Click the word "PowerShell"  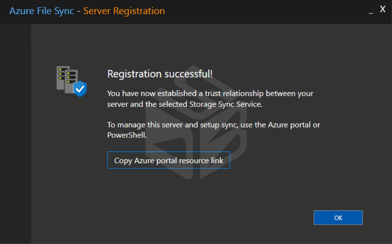point(126,135)
